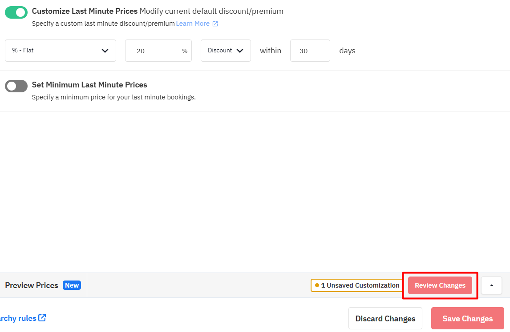Click the % symbol inside the percentage field
Image resolution: width=510 pixels, height=332 pixels.
click(185, 51)
